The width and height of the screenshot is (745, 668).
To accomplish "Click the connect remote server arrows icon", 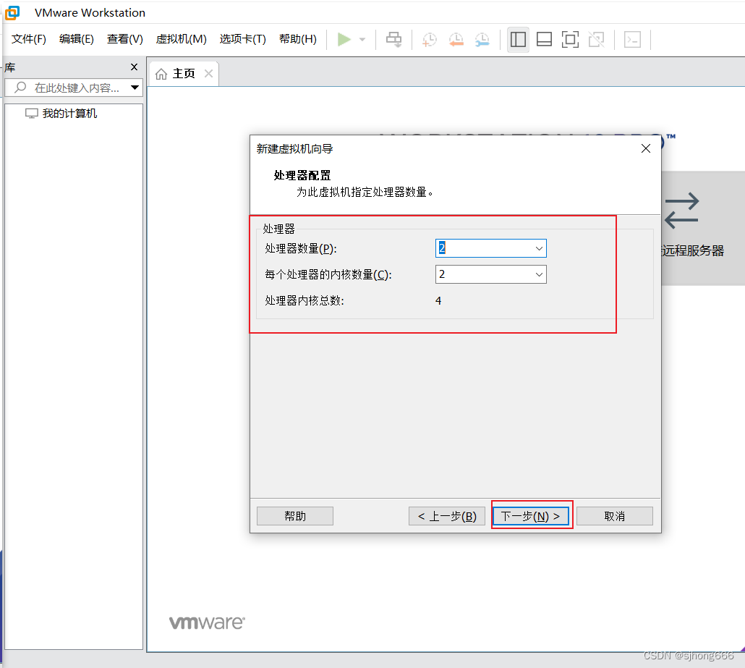I will pos(682,210).
